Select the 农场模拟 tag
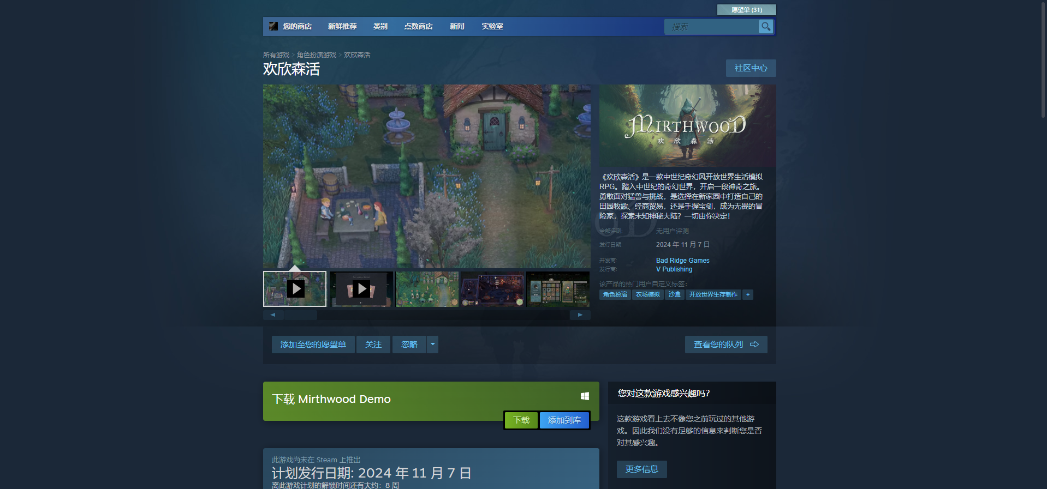The image size is (1047, 489). (x=648, y=294)
